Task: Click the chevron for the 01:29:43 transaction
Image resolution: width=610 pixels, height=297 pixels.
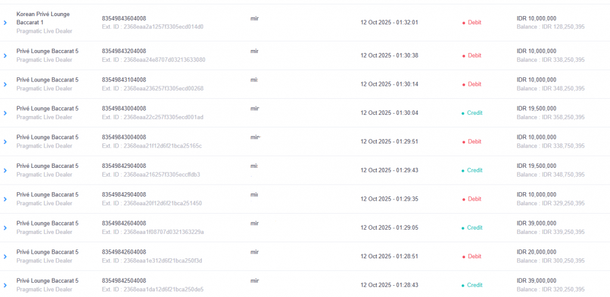Action: tap(5, 171)
